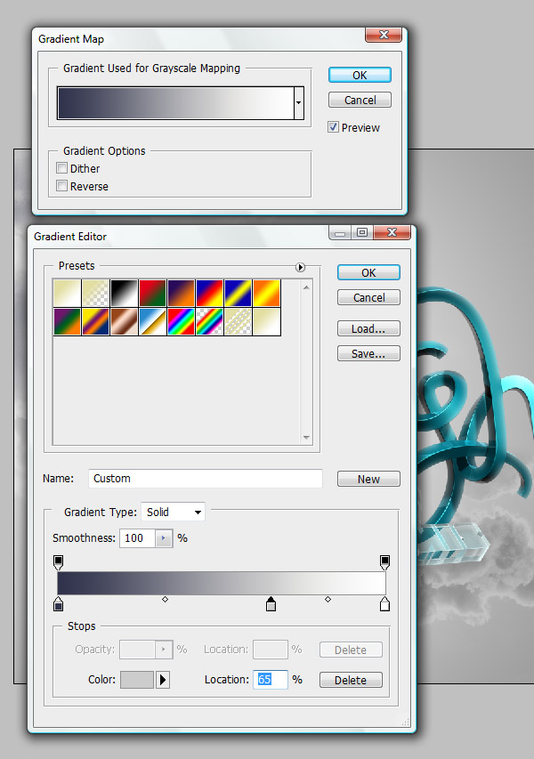Select the violet to orange gradient preset
The height and width of the screenshot is (759, 534).
coord(182,293)
